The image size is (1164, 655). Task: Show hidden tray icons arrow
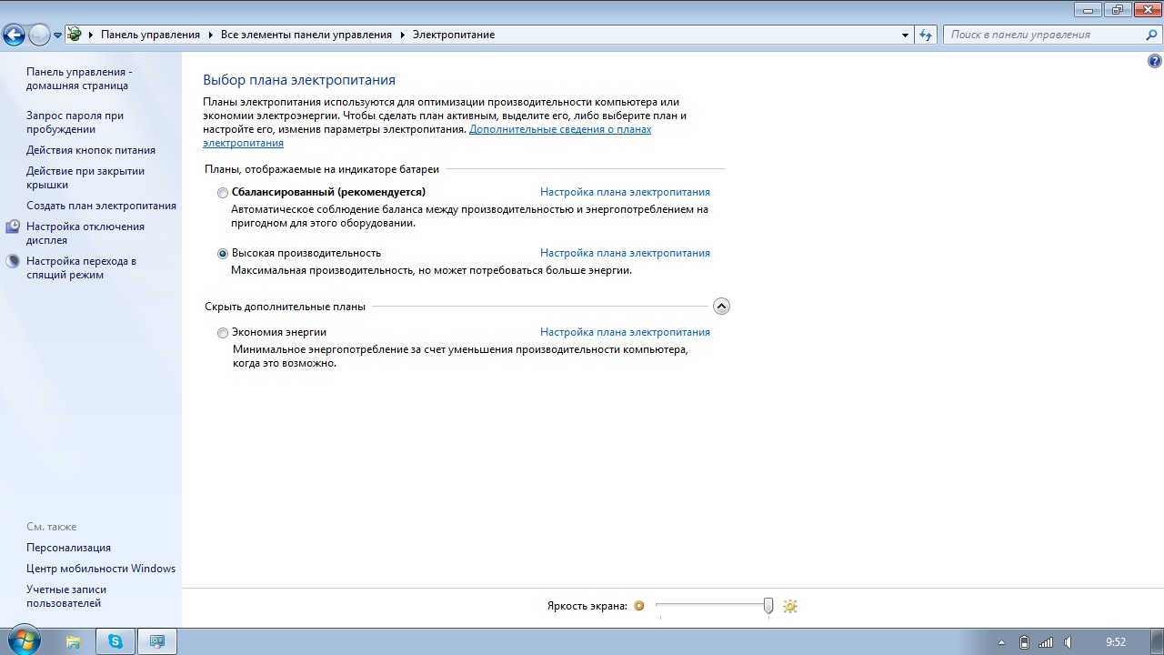click(x=1002, y=642)
